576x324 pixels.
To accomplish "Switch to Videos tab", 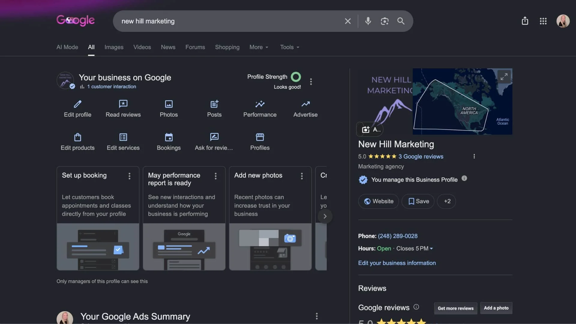I will (x=142, y=47).
